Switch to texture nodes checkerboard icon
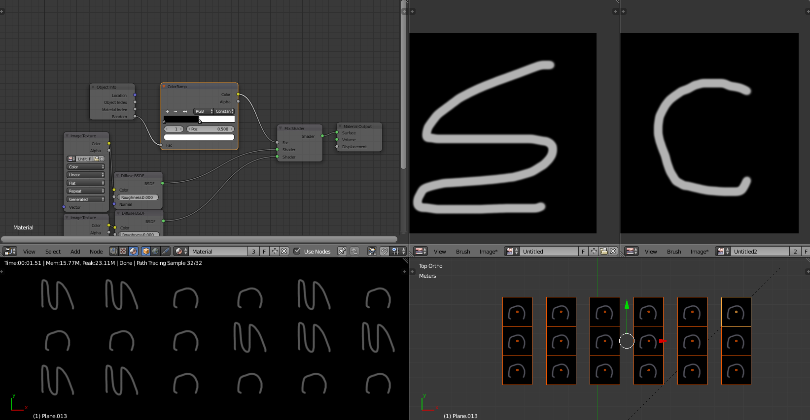The width and height of the screenshot is (810, 420). point(123,251)
